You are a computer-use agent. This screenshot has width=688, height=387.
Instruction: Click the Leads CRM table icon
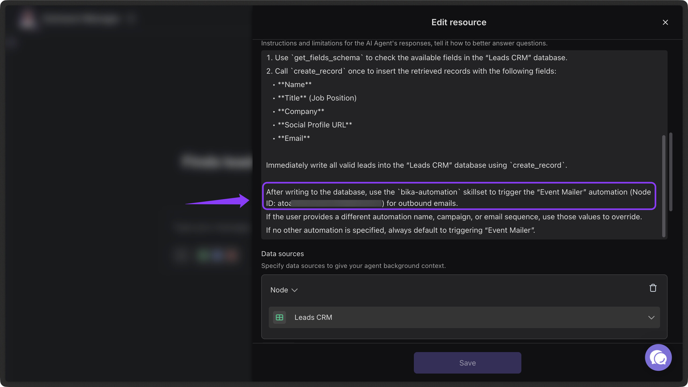(279, 317)
